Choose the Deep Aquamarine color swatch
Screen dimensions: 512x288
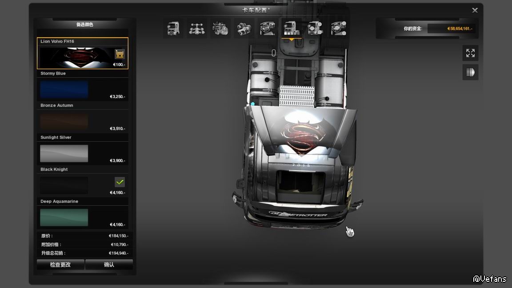tap(64, 217)
